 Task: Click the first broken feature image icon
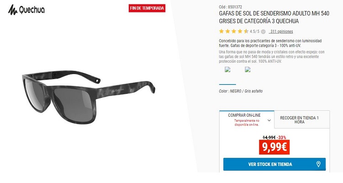(x=227, y=70)
